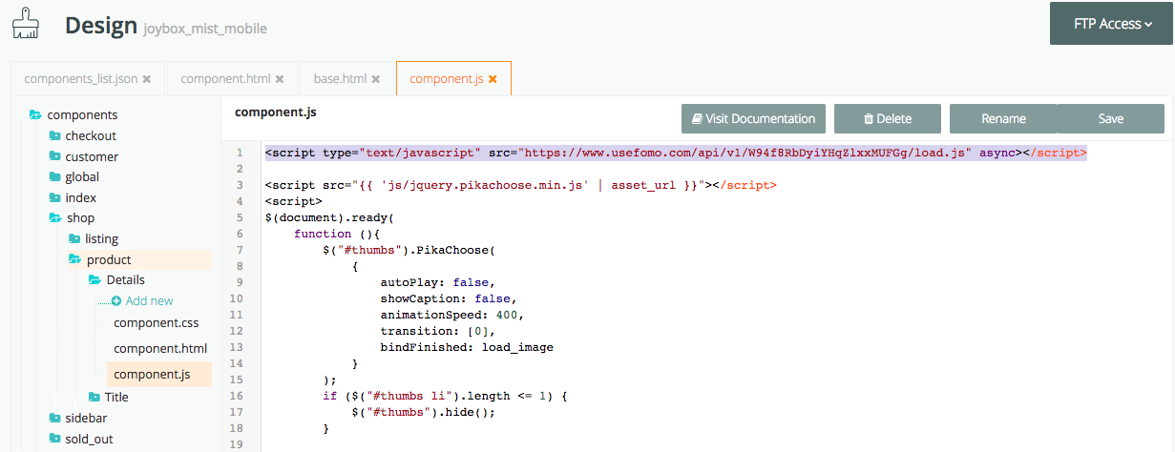Screen dimensions: 1175x452
Task: Click the Rename button
Action: click(x=1003, y=119)
